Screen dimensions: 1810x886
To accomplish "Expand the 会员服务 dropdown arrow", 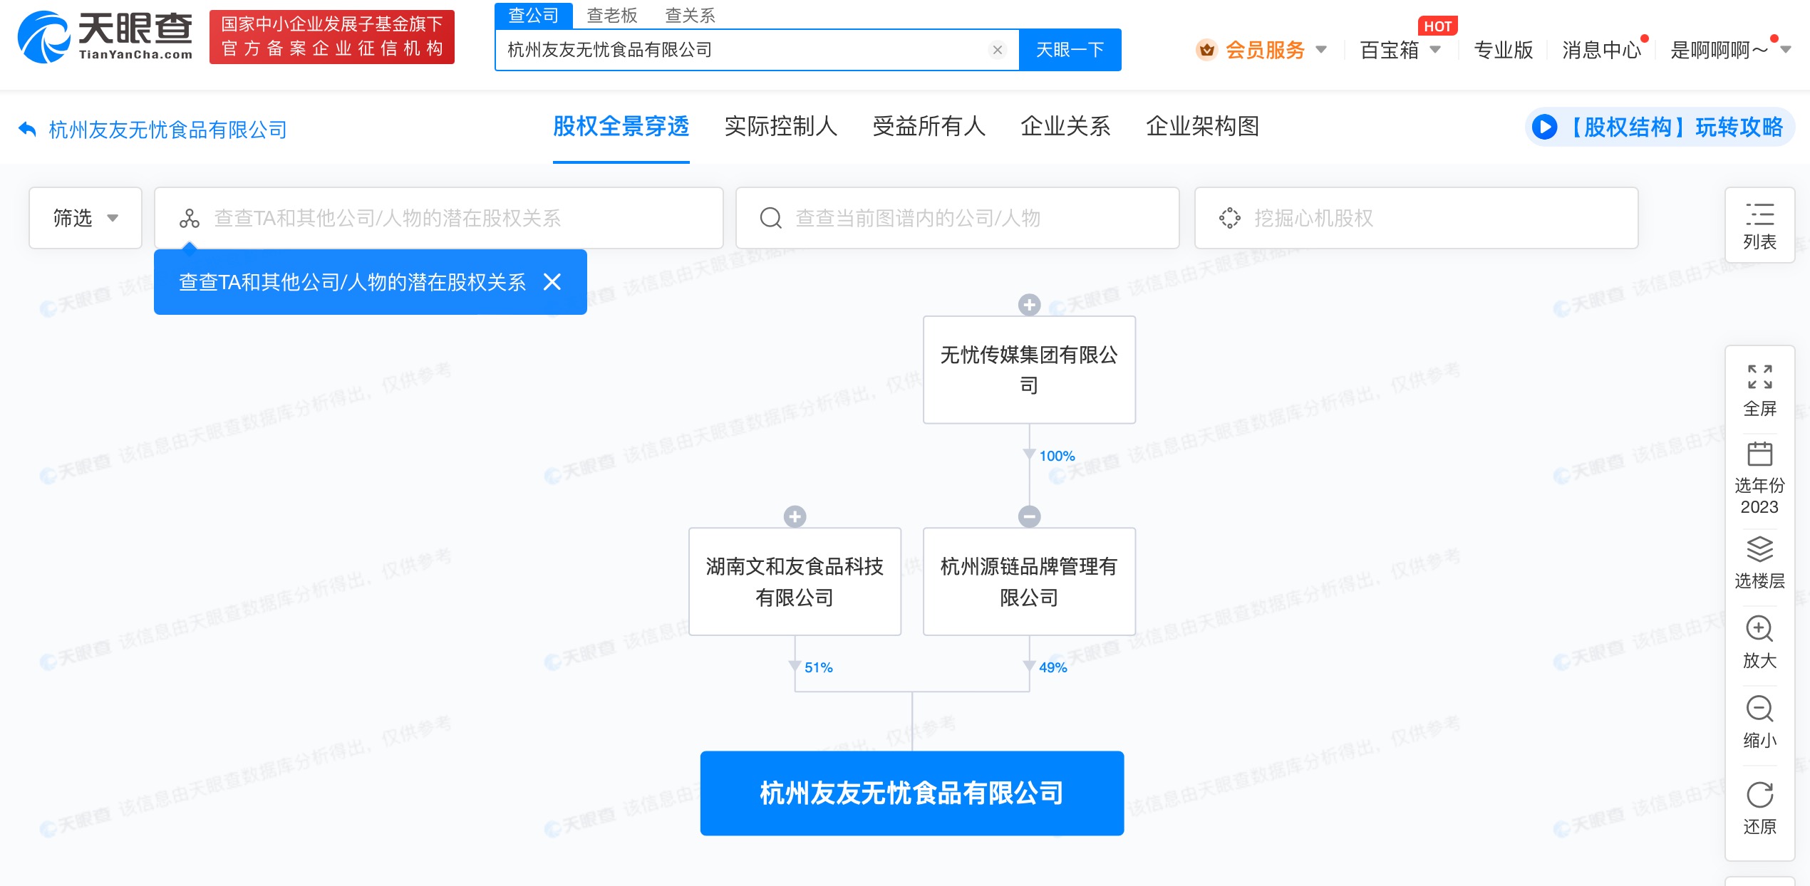I will [1321, 50].
